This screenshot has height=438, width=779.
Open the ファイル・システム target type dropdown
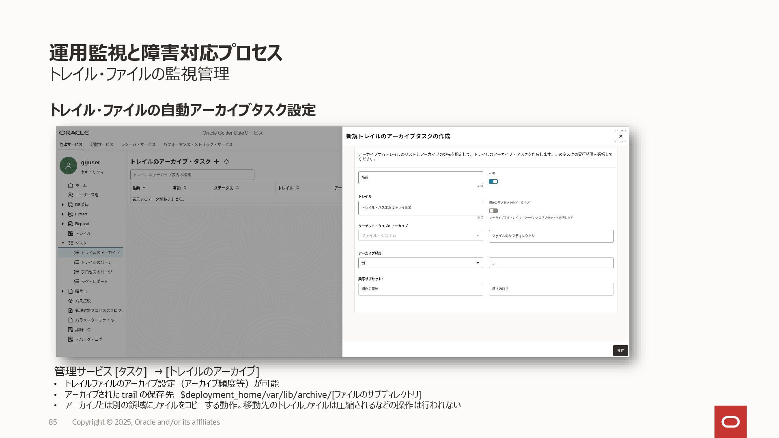(x=420, y=236)
